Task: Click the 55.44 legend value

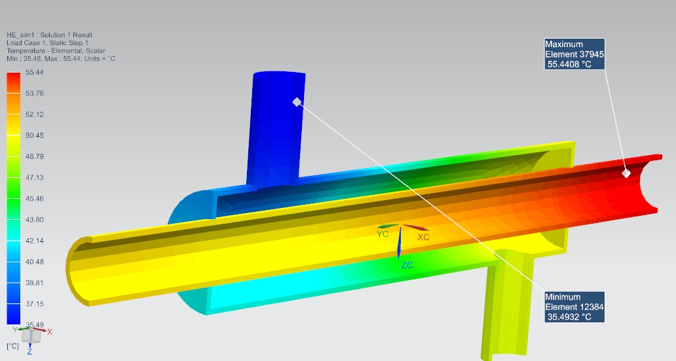Action: (x=35, y=73)
